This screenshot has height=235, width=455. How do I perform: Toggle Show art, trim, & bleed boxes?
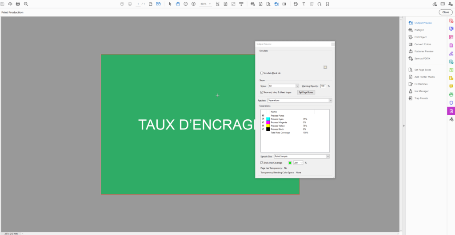coord(262,92)
